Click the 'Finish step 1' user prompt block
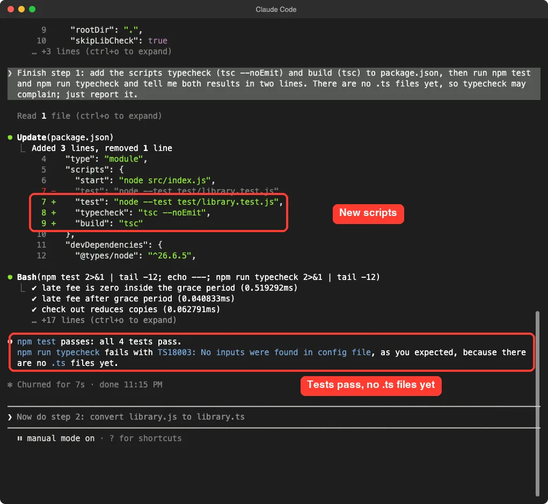Screen dimensions: 548x504 [x=274, y=84]
